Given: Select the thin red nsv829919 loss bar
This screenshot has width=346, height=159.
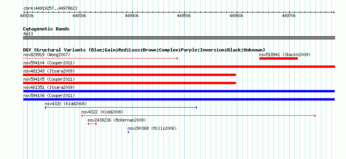Looking at the screenshot, I should click(100, 58).
